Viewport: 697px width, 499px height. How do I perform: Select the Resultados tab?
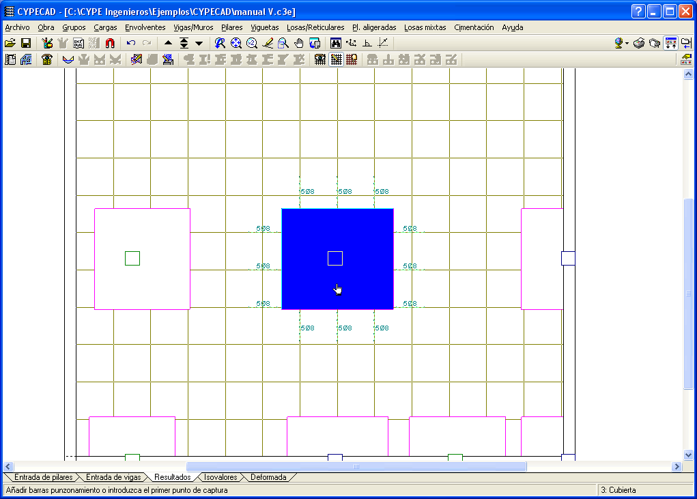[173, 477]
